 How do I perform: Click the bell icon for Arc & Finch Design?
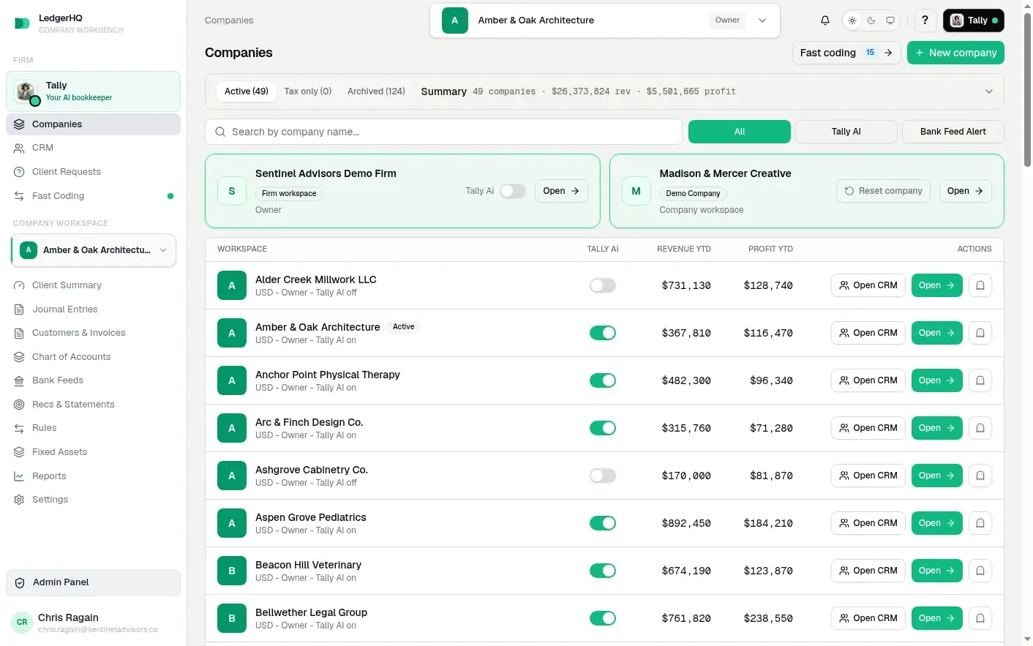pyautogui.click(x=980, y=428)
